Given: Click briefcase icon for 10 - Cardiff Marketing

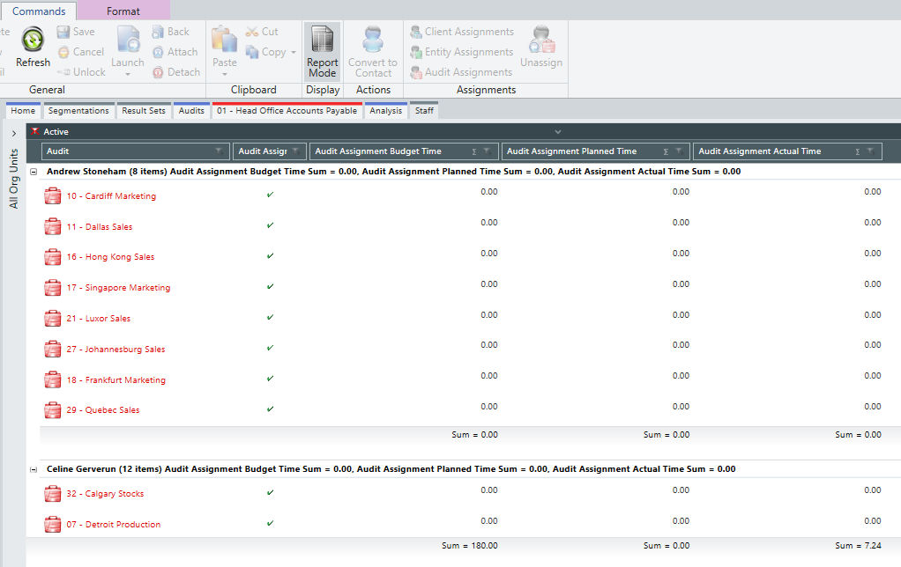Looking at the screenshot, I should click(52, 195).
